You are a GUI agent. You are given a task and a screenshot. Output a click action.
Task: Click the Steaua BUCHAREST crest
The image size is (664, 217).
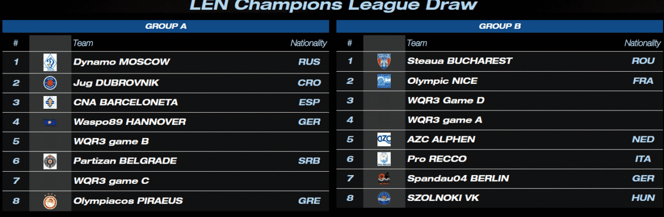(384, 61)
